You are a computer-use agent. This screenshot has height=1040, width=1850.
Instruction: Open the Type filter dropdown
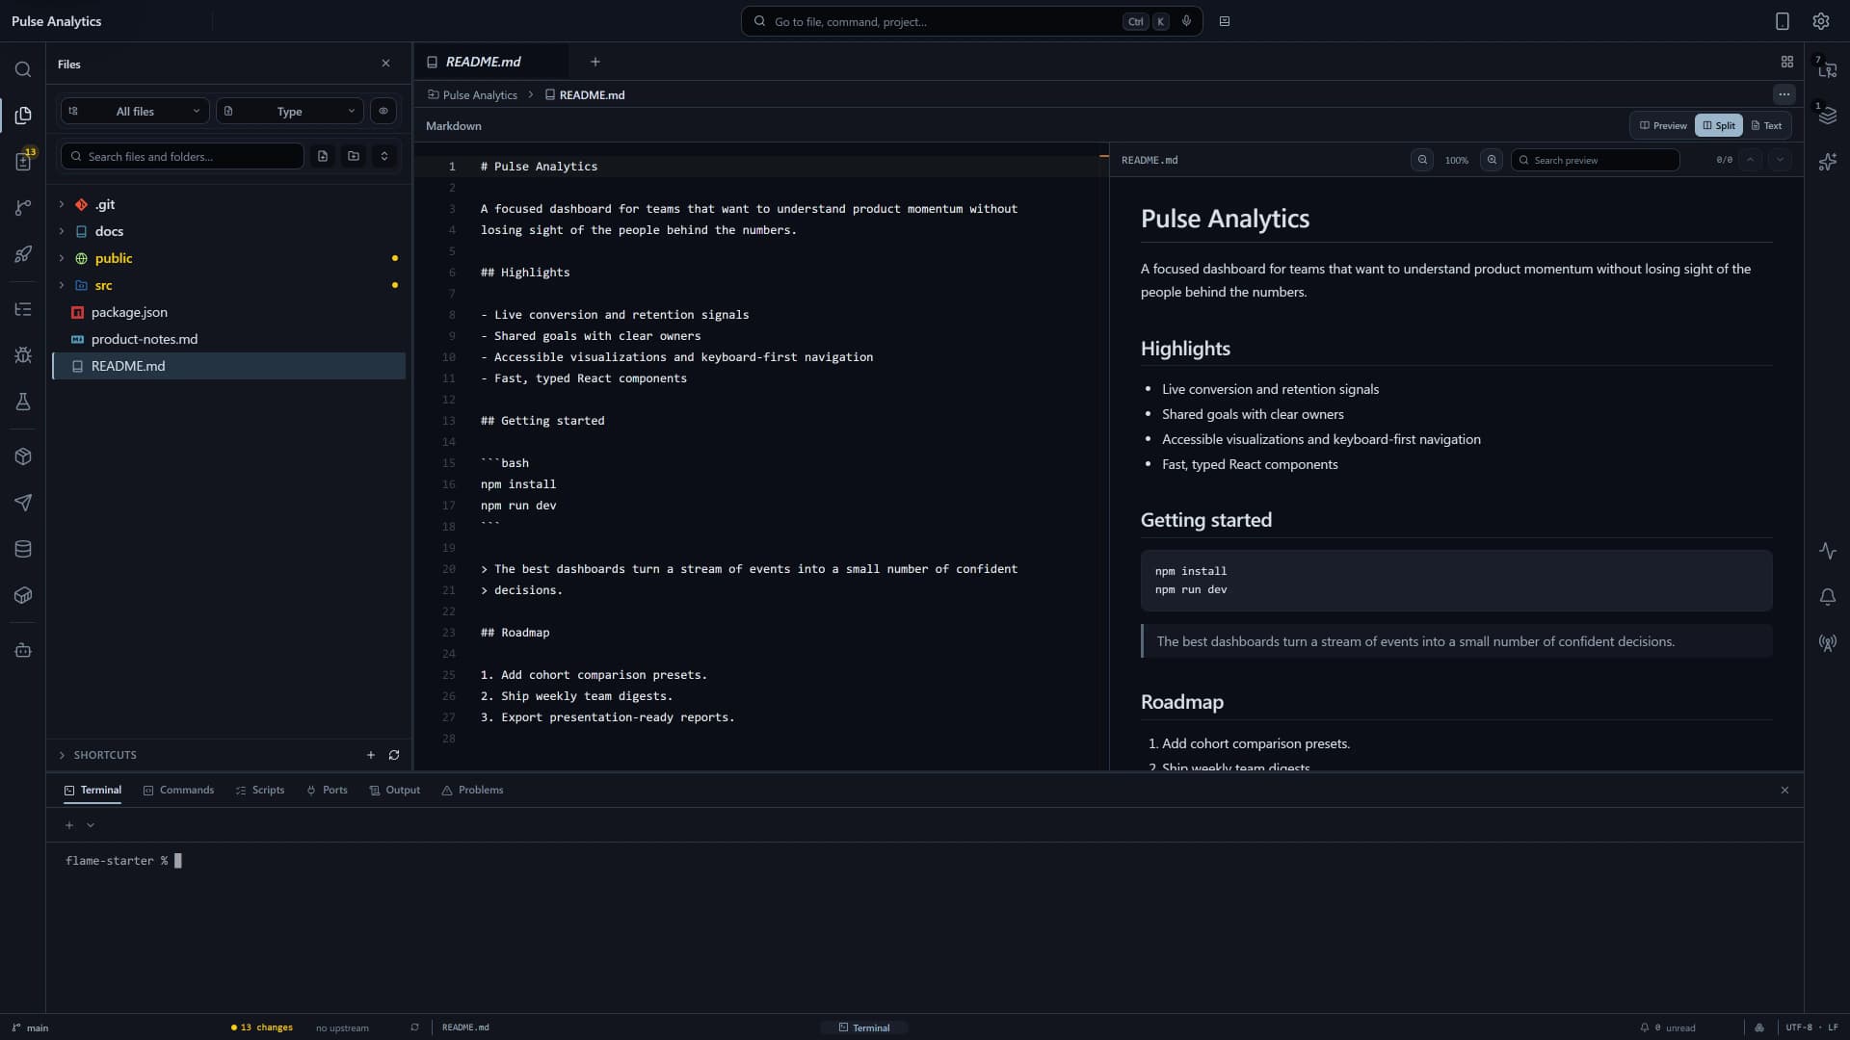pyautogui.click(x=290, y=111)
